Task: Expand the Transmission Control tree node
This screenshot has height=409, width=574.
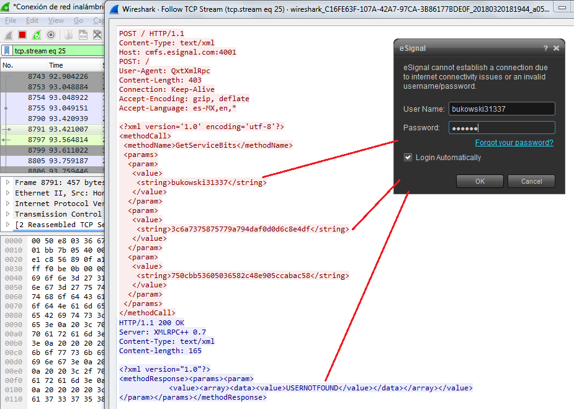Action: tap(7, 214)
